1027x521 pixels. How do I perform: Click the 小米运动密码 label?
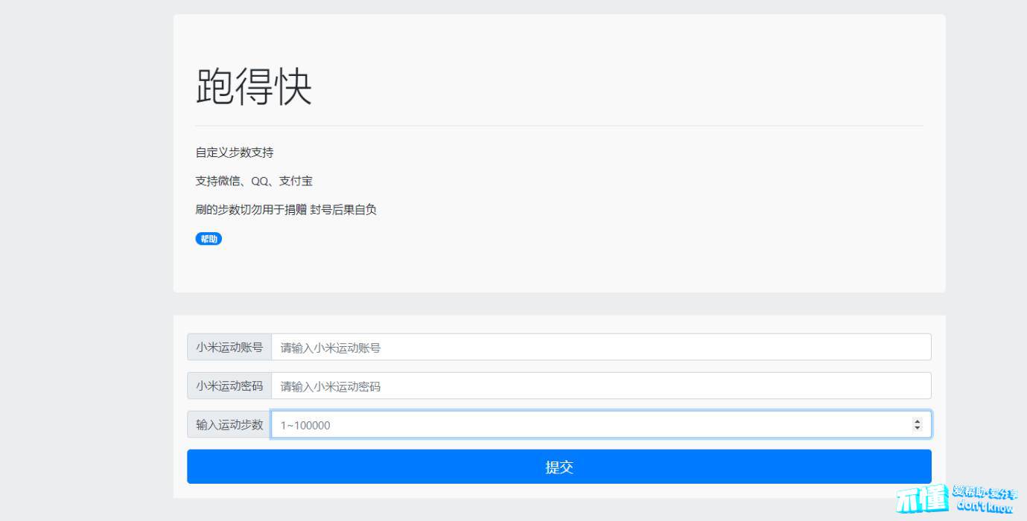[x=229, y=386]
